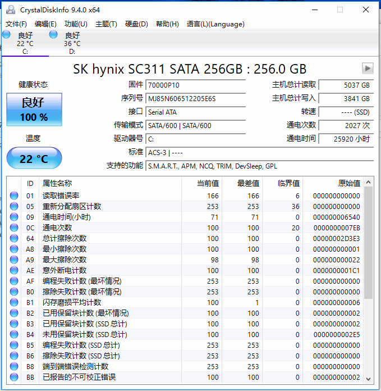Open the 编辑(E) menu
Screen dimensions: 381x391
click(x=45, y=24)
